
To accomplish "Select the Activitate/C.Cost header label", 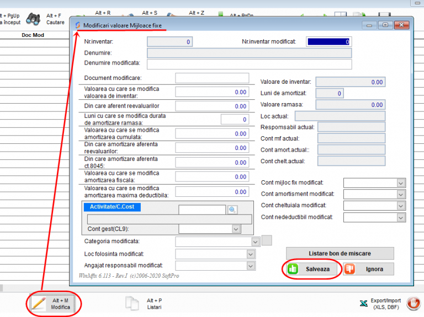I will [112, 207].
